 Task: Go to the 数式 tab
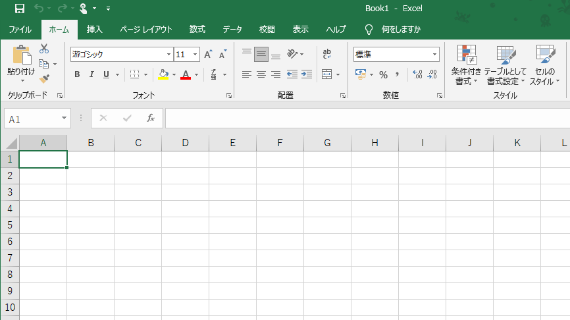point(197,30)
